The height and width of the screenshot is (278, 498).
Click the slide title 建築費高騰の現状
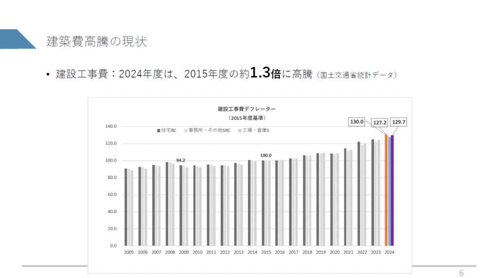pos(96,41)
